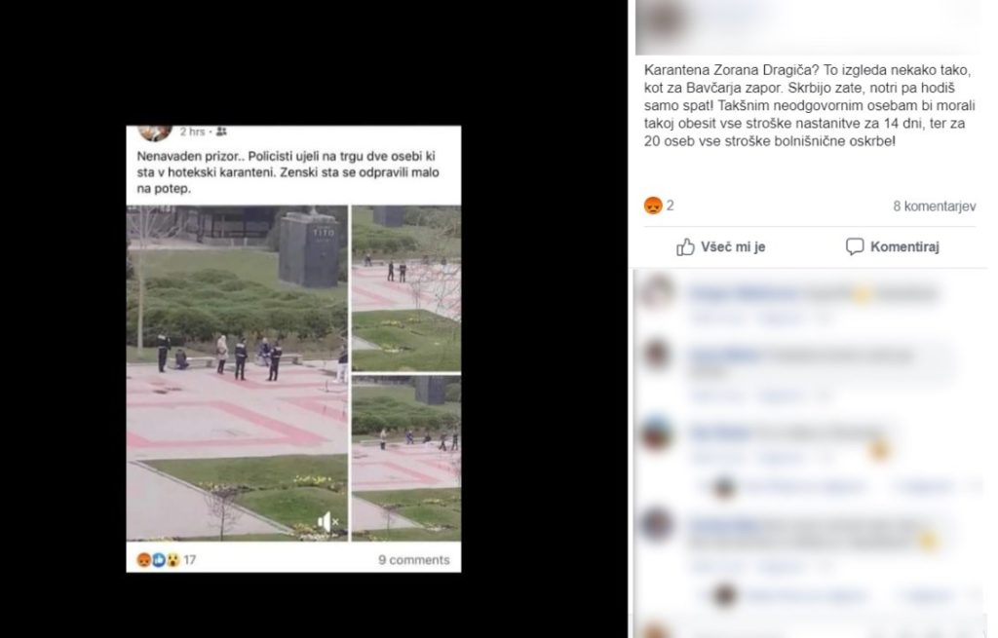Click the Komentiraj speech bubble icon
998x638 pixels.
[854, 246]
